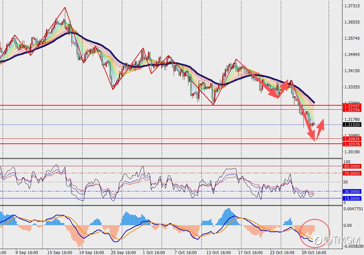Select the 25 Sep 16:00 time axis label

pyautogui.click(x=123, y=252)
